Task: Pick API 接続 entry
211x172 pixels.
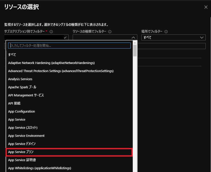Action: click(69, 103)
